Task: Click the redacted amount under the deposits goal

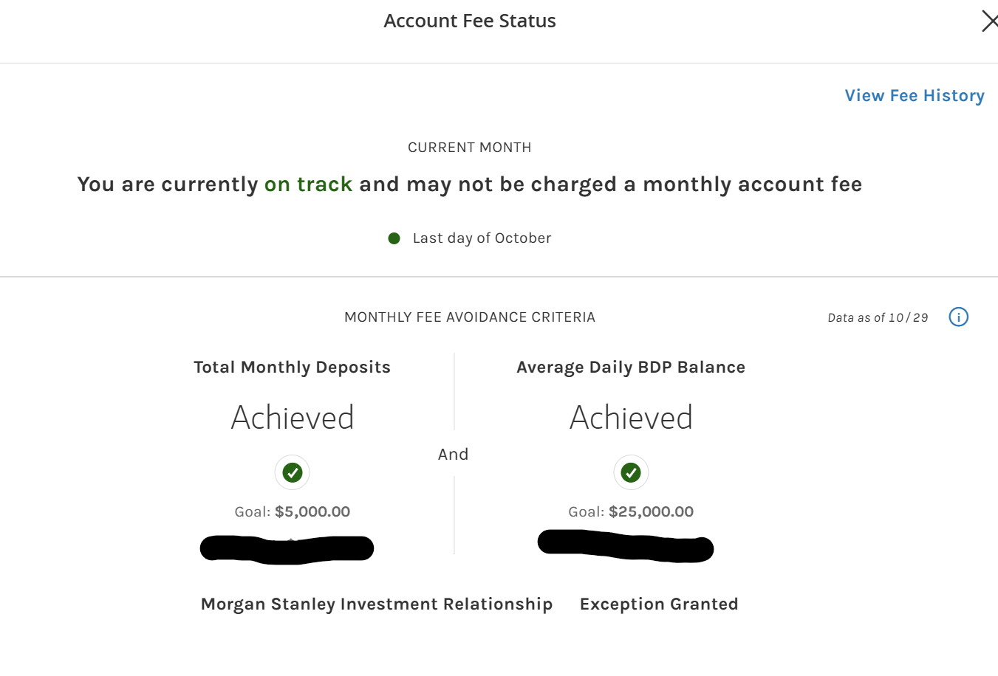Action: pyautogui.click(x=287, y=549)
